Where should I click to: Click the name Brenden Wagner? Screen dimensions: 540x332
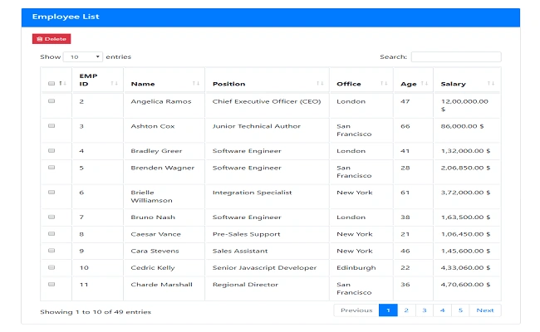[x=163, y=168]
